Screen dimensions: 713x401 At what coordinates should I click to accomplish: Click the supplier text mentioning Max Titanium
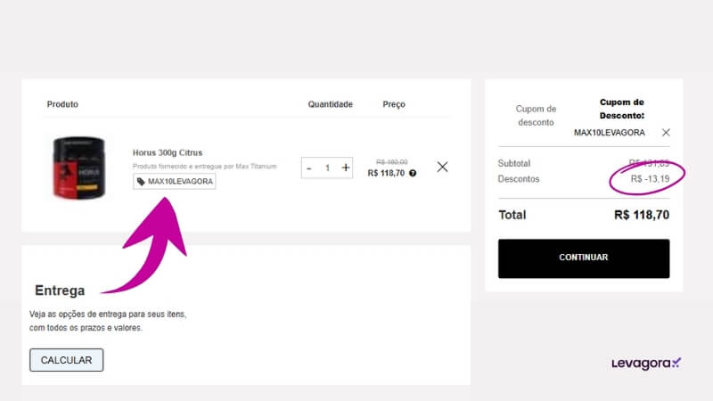[205, 167]
